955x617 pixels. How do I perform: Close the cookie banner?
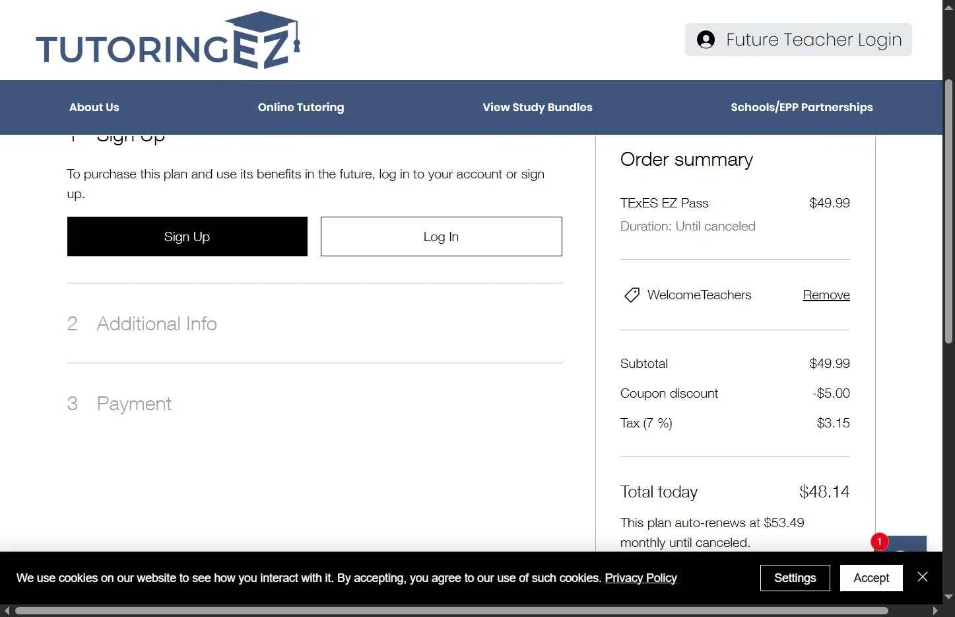point(923,577)
